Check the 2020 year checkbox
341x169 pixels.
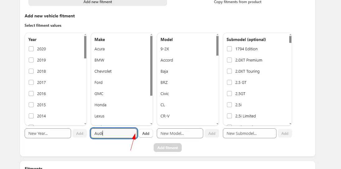click(31, 49)
